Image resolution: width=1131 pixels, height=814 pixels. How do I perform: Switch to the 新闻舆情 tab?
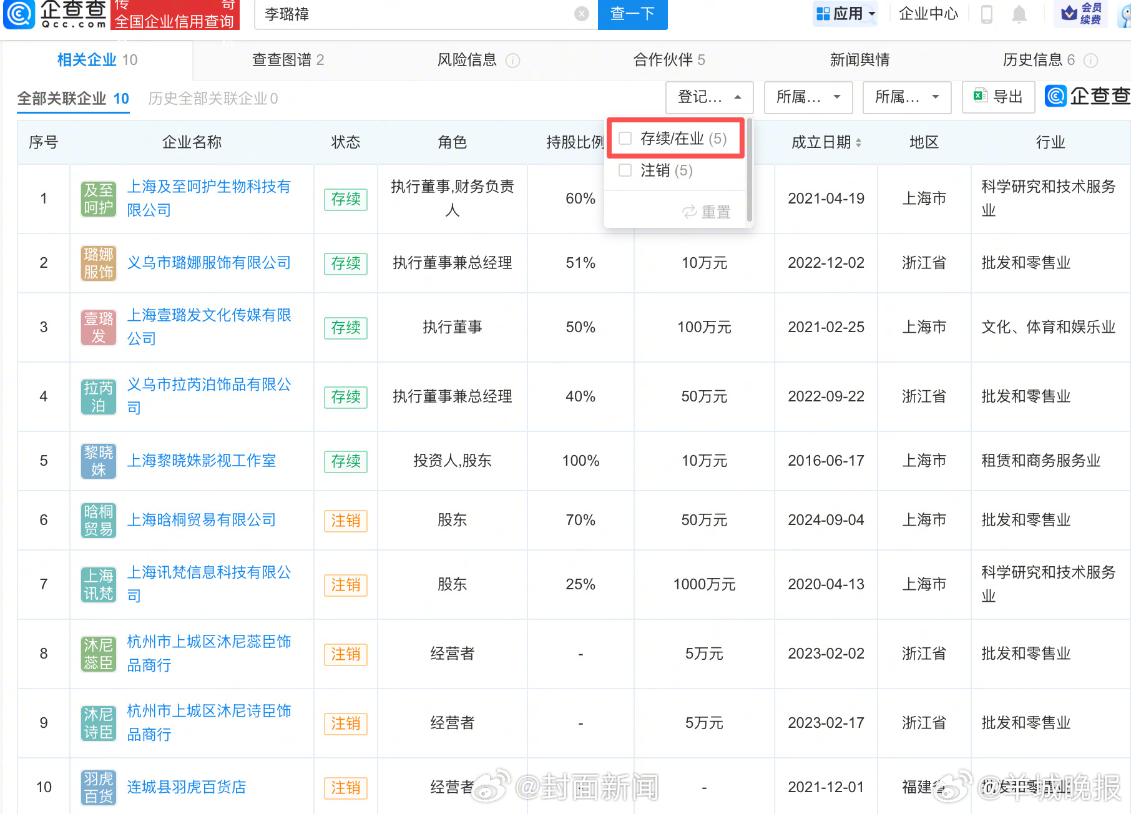click(859, 60)
